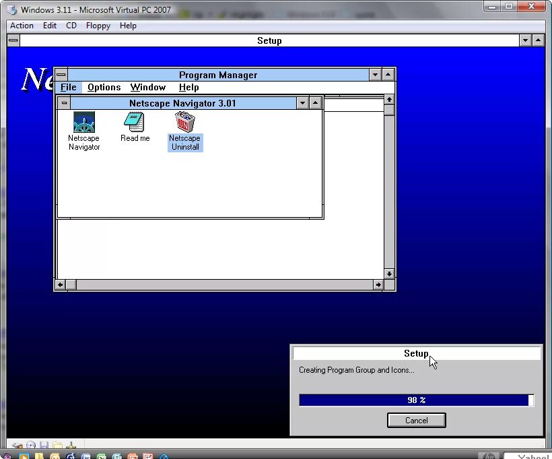The width and height of the screenshot is (552, 459).
Task: Minimize the Netscape Navigator 3.01 group window
Action: pos(302,103)
